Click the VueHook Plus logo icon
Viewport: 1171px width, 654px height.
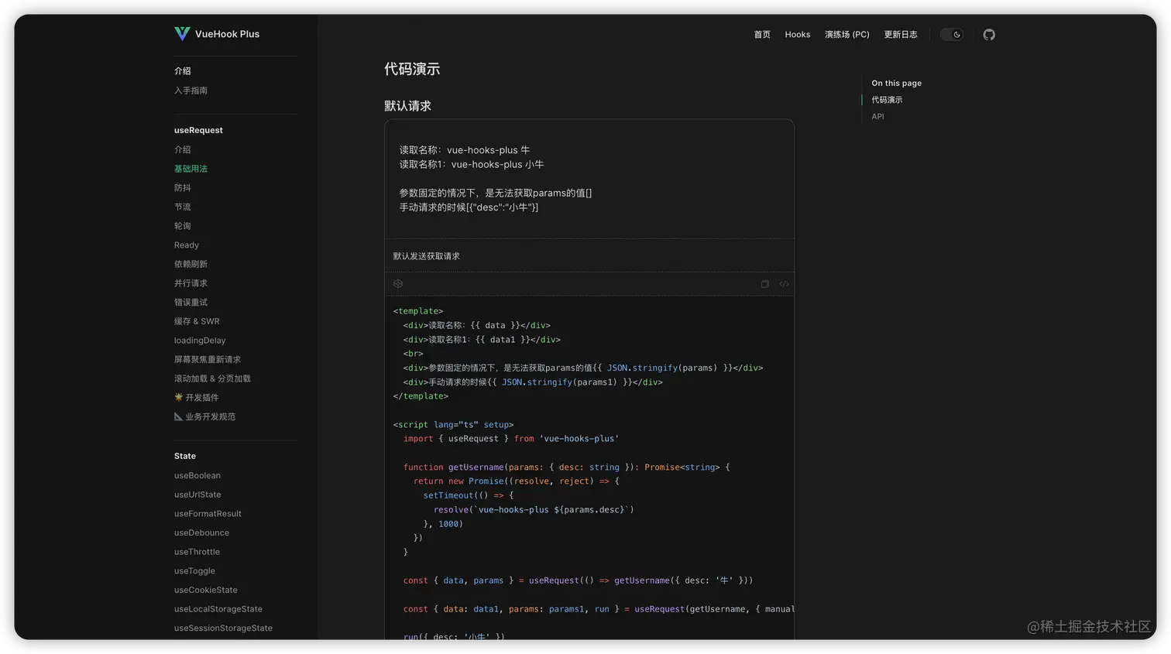pyautogui.click(x=182, y=33)
